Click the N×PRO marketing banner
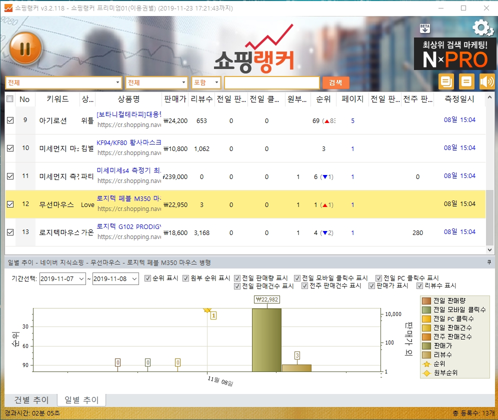Screen dimensions: 498x420 [454, 54]
